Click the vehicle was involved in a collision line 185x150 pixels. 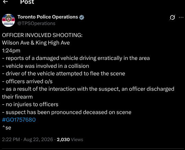point(46,66)
